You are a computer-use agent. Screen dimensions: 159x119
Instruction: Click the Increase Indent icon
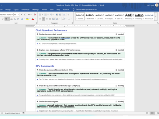pyautogui.click(x=60, y=15)
